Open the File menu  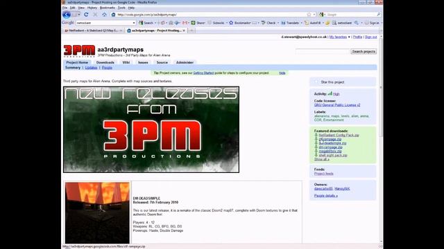tap(65, 8)
